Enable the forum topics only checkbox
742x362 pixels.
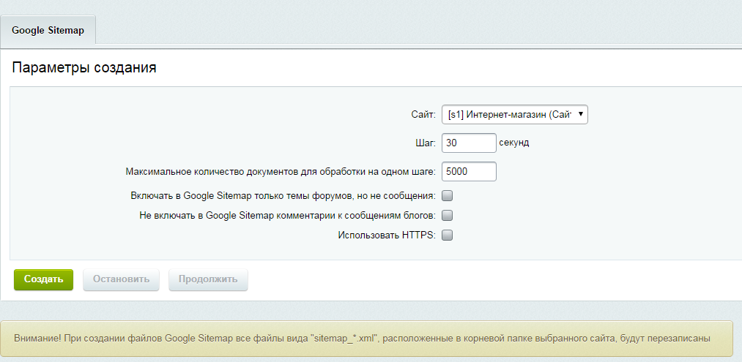[x=448, y=196]
